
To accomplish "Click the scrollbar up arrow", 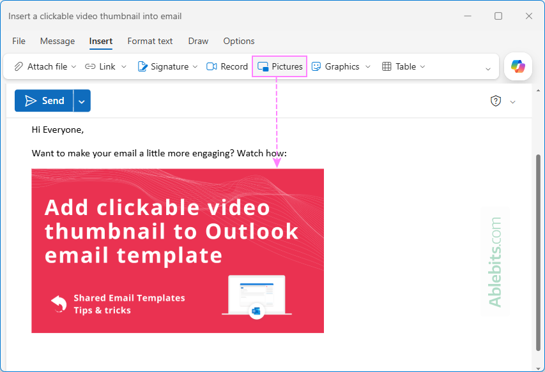I will point(539,91).
